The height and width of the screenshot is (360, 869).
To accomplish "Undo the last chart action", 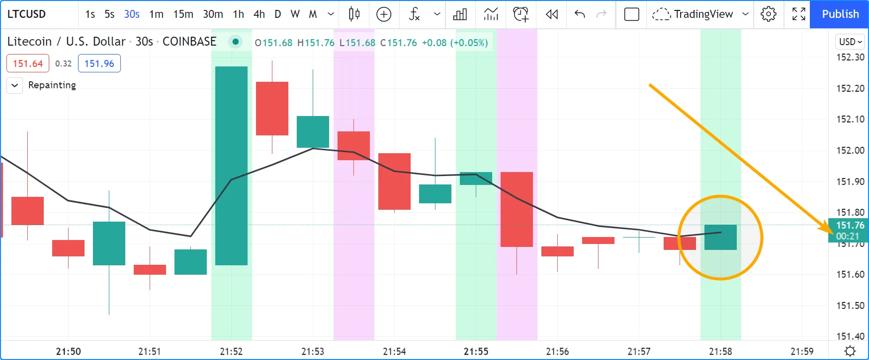I will [x=579, y=14].
